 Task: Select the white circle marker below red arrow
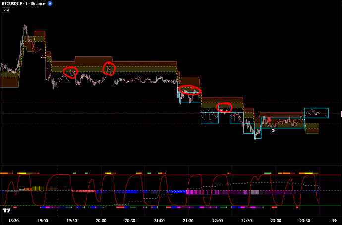point(273,130)
